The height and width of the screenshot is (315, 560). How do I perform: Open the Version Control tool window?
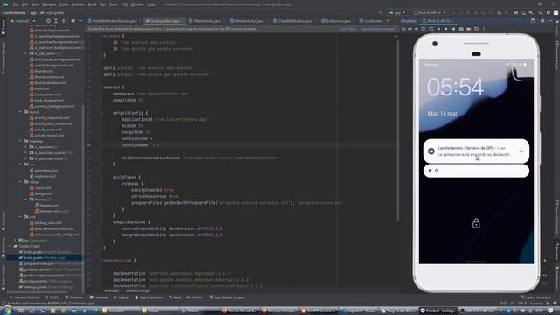point(24,297)
